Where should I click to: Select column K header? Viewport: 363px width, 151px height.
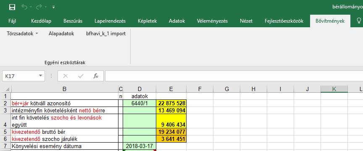point(334,89)
